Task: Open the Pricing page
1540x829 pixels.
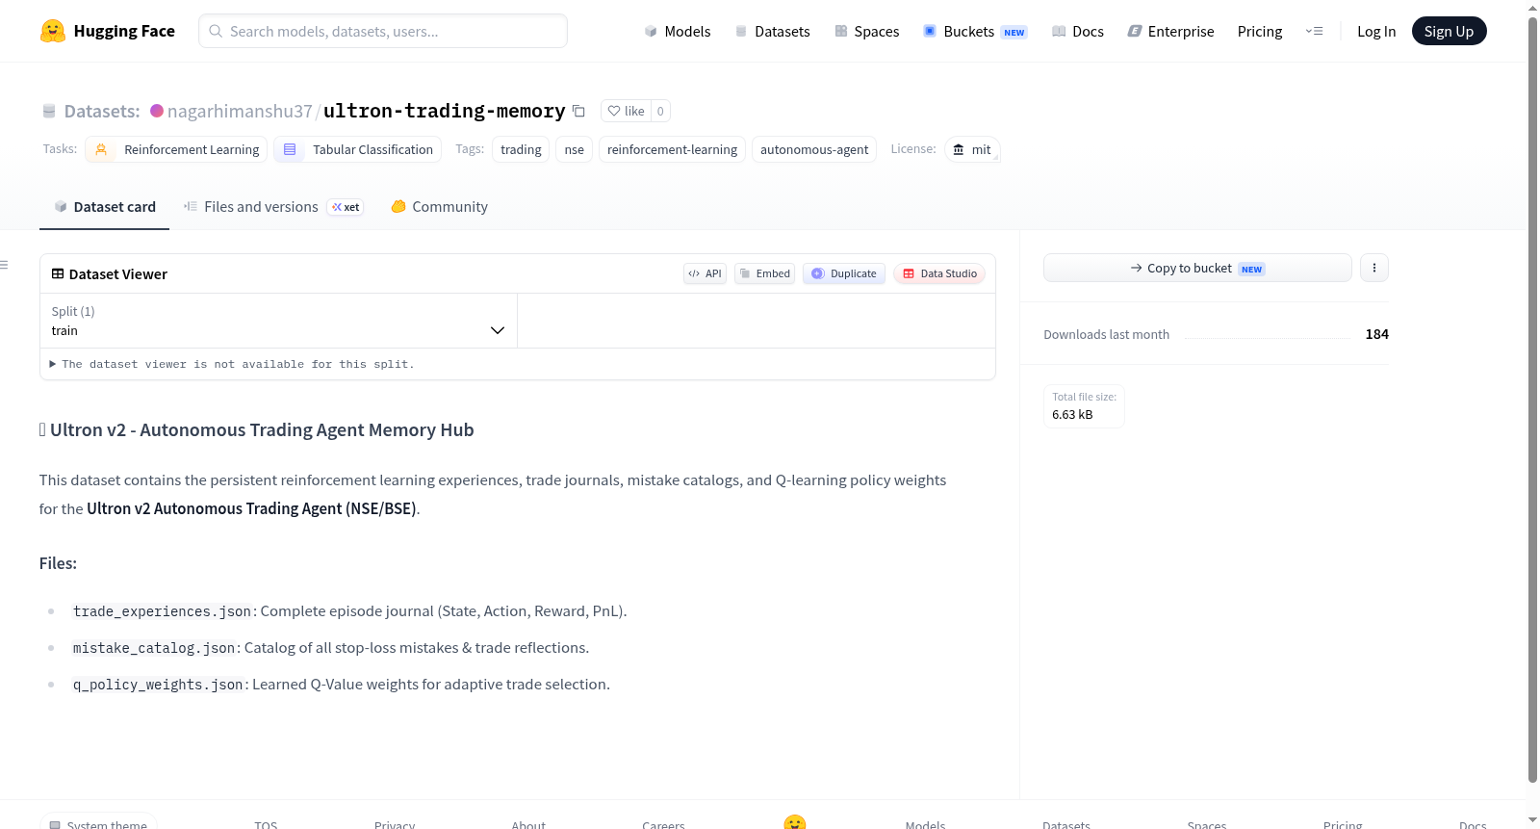Action: (1260, 31)
